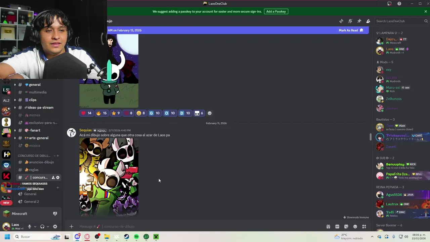Open the Minecraft activity panel
The height and width of the screenshot is (242, 430).
19,214
